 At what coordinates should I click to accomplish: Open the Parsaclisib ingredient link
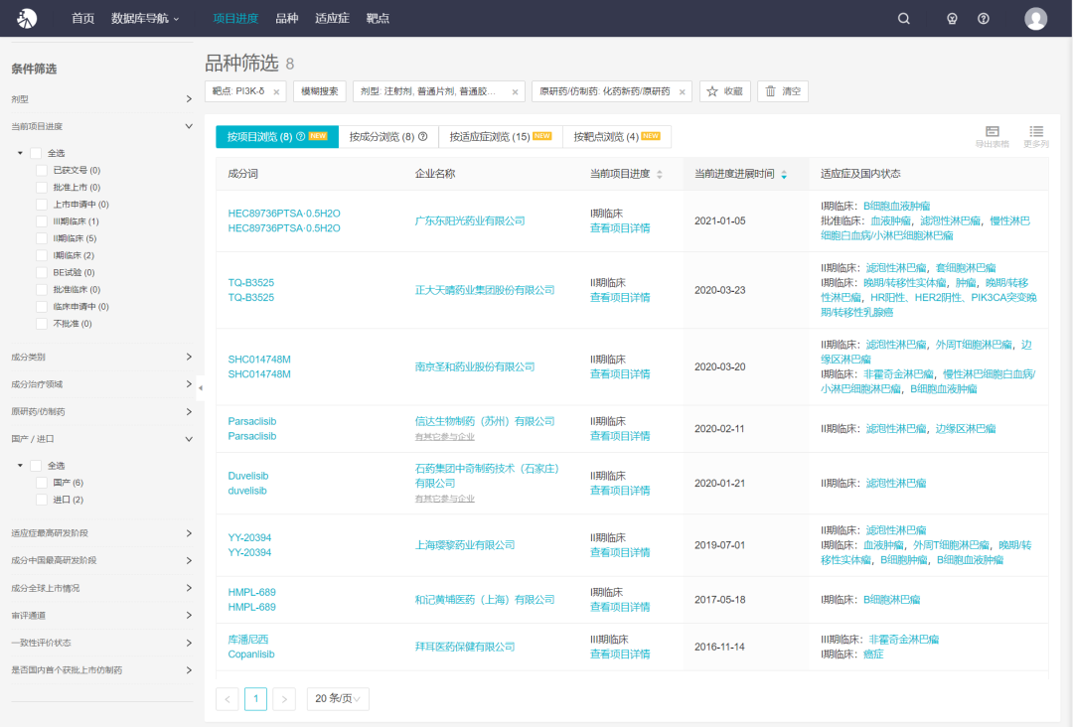(251, 421)
